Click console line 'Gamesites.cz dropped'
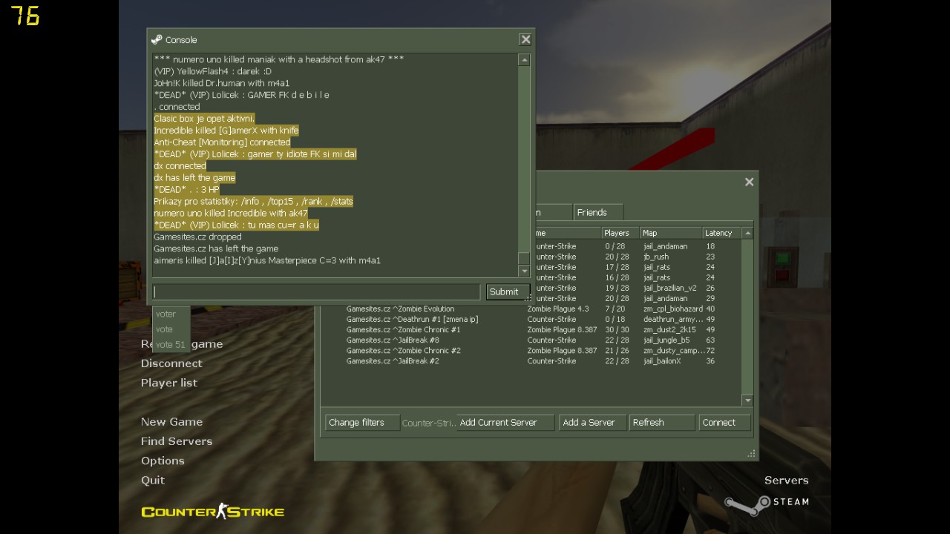Image resolution: width=950 pixels, height=534 pixels. pyautogui.click(x=197, y=237)
